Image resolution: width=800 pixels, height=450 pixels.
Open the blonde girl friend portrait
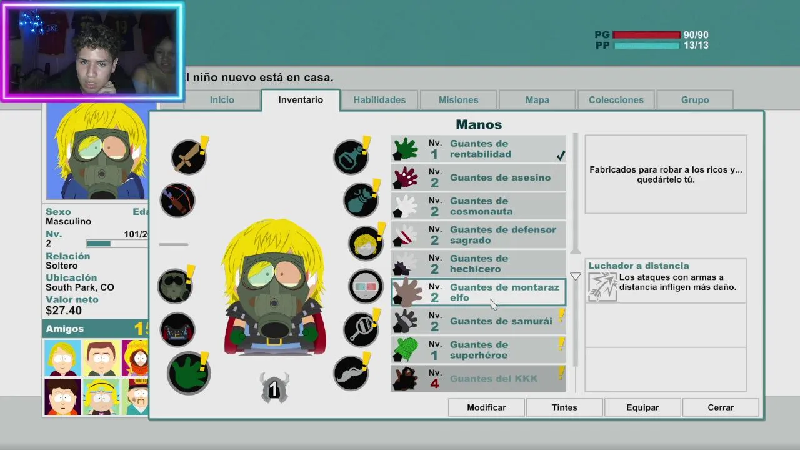click(62, 358)
